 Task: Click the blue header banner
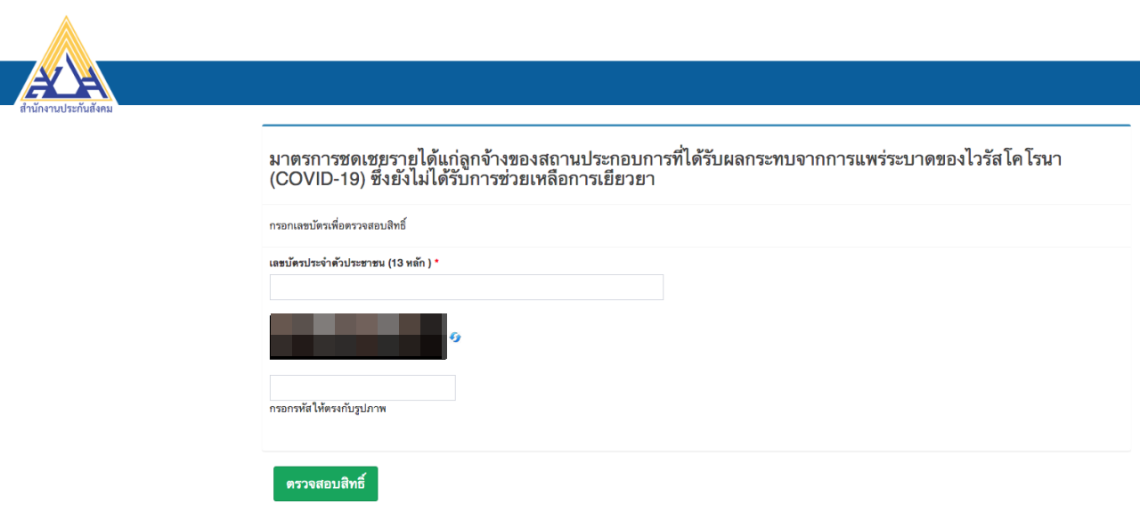coord(570,83)
